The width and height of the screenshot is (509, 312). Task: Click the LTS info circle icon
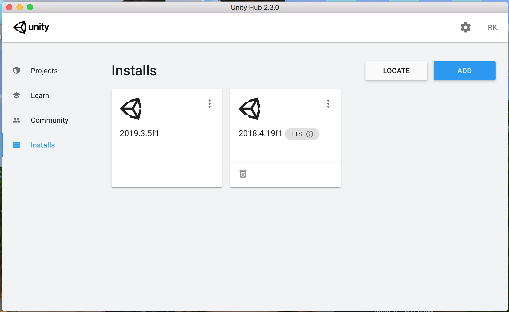pyautogui.click(x=309, y=134)
